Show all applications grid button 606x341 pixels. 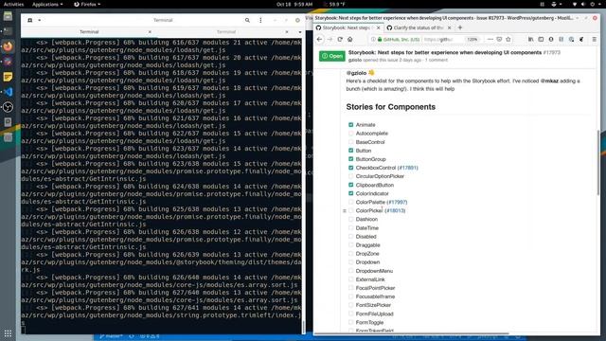pyautogui.click(x=8, y=332)
